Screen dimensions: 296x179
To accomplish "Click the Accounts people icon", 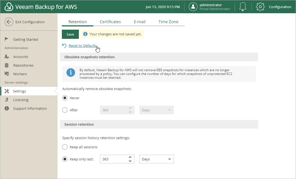I will (7, 57).
